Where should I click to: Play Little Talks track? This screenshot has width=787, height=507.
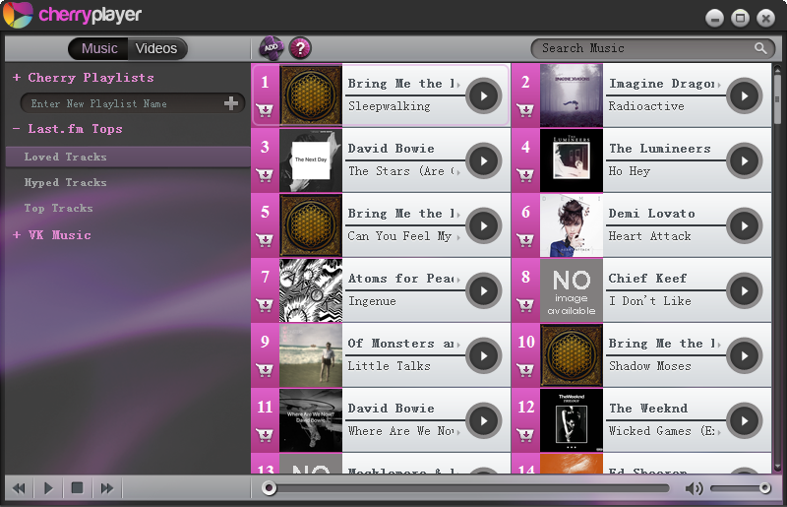point(484,355)
